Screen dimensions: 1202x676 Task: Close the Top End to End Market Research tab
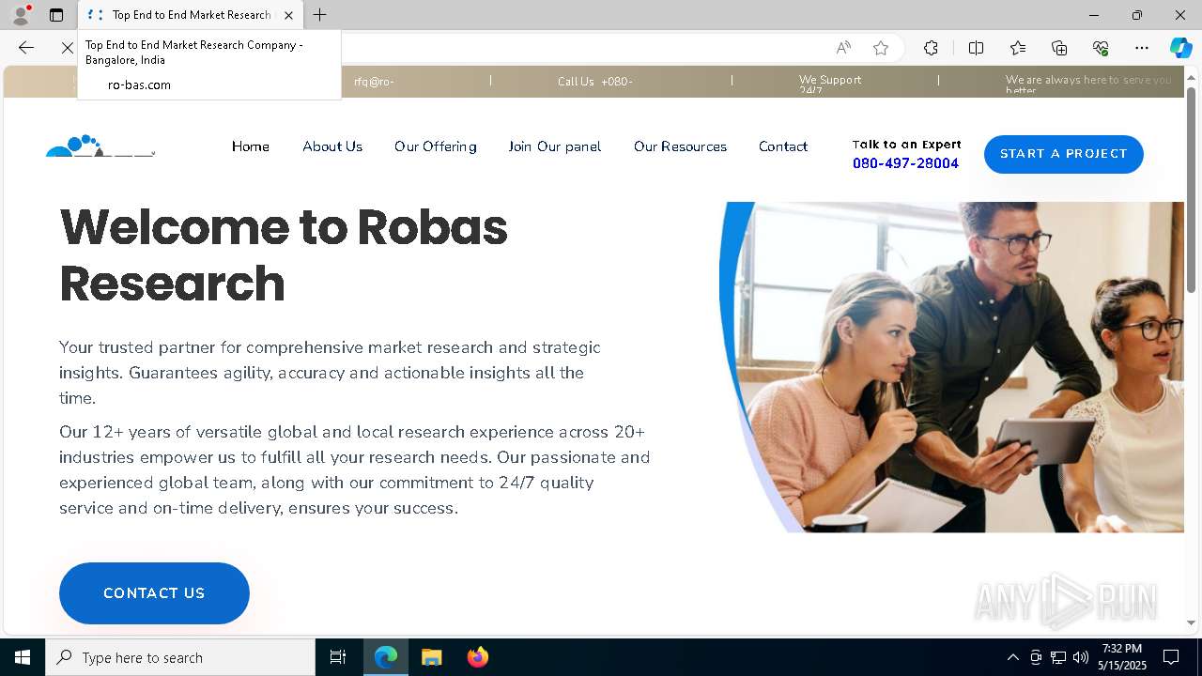click(x=288, y=15)
